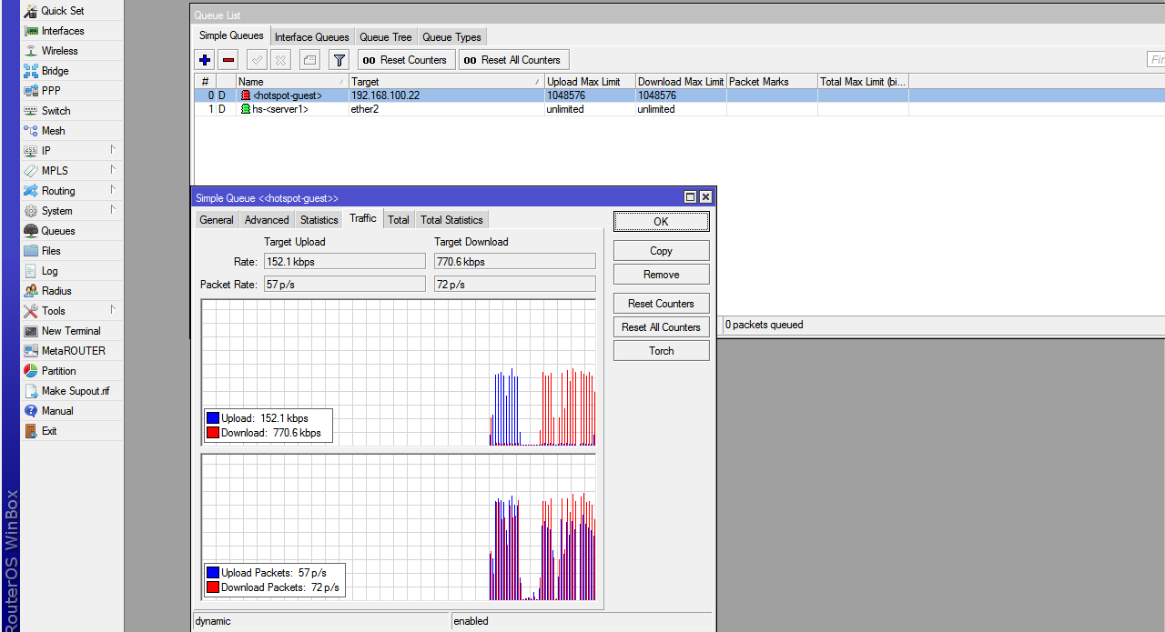Image resolution: width=1165 pixels, height=632 pixels.
Task: Click Download Max Limit column header
Action: pos(680,82)
